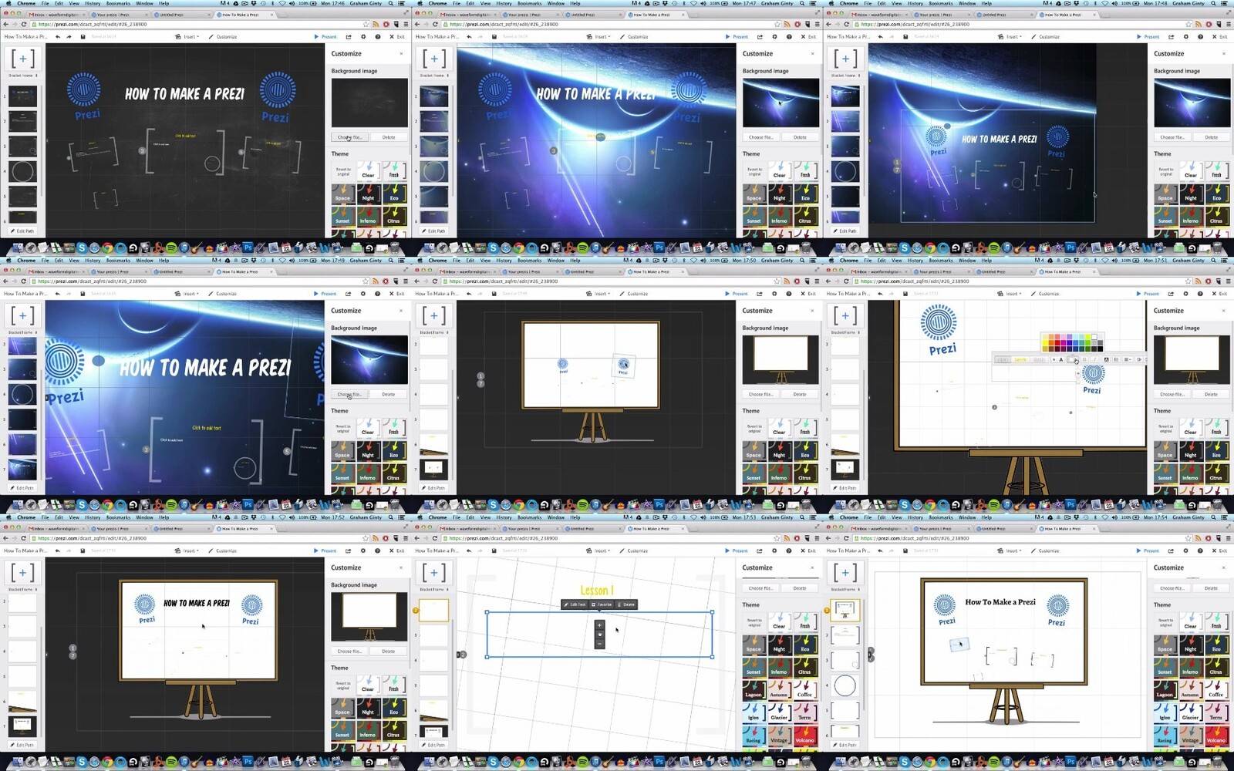Open the Insert dropdown in the 17:54 screenshot
The image size is (1234, 771).
click(1010, 550)
